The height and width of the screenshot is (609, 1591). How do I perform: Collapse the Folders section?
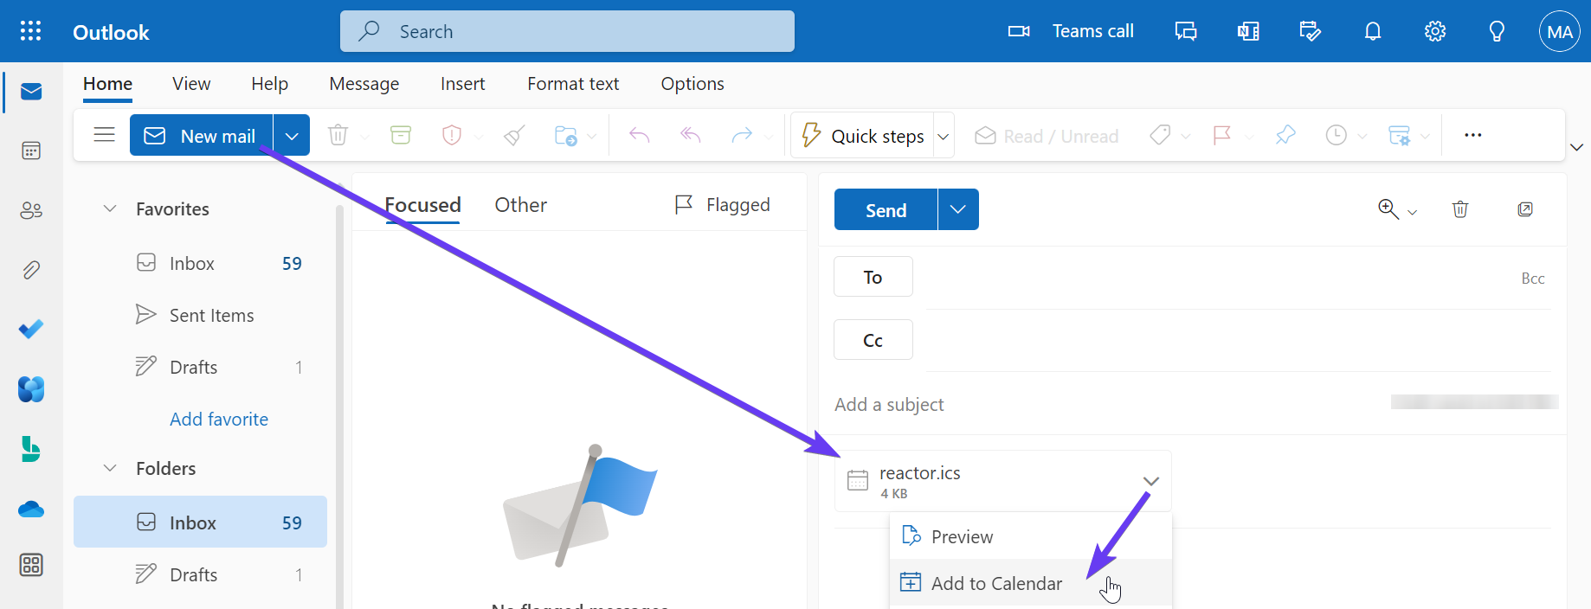click(110, 468)
